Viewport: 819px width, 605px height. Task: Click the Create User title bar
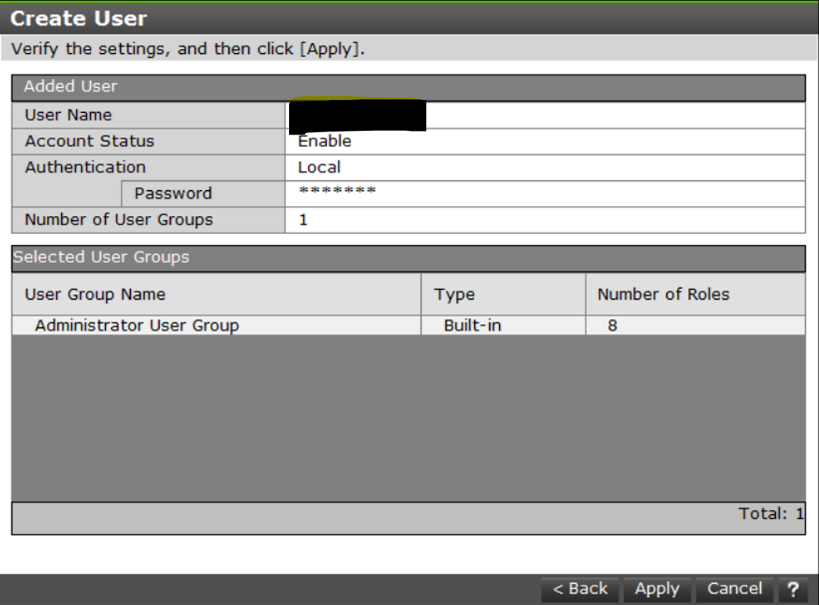78,18
